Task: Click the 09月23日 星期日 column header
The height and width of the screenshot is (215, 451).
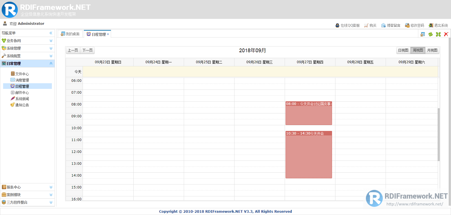Action: pyautogui.click(x=108, y=62)
